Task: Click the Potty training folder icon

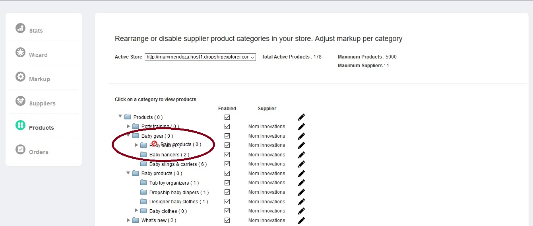Action: (x=136, y=127)
